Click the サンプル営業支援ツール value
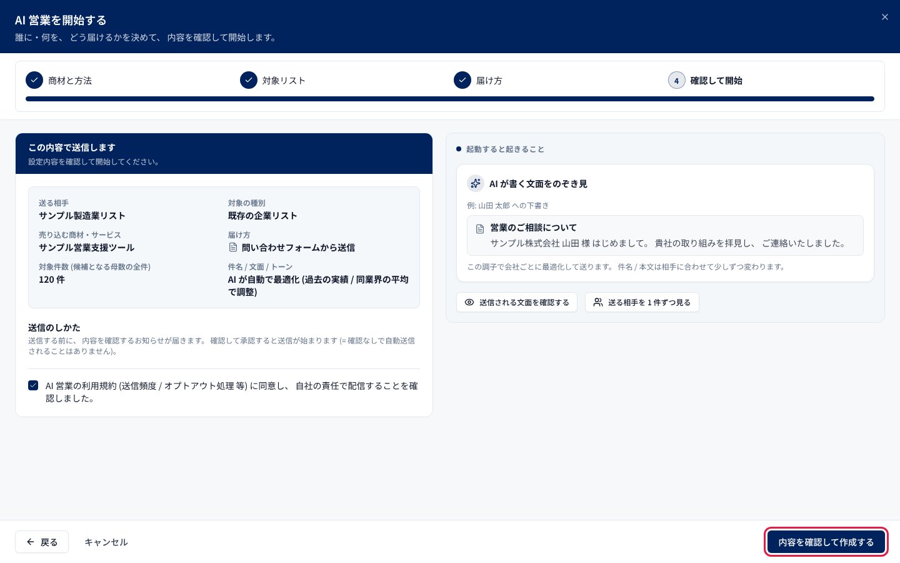Viewport: 900px width, 563px height. point(86,248)
